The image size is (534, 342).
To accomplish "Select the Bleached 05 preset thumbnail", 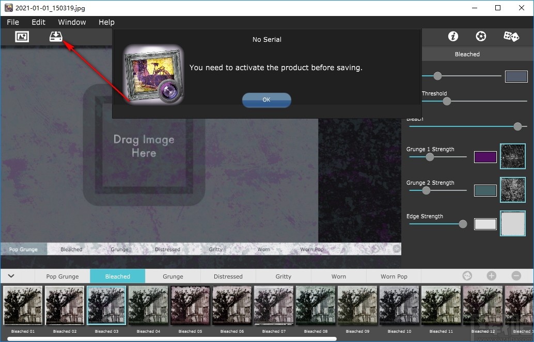I will tap(190, 305).
